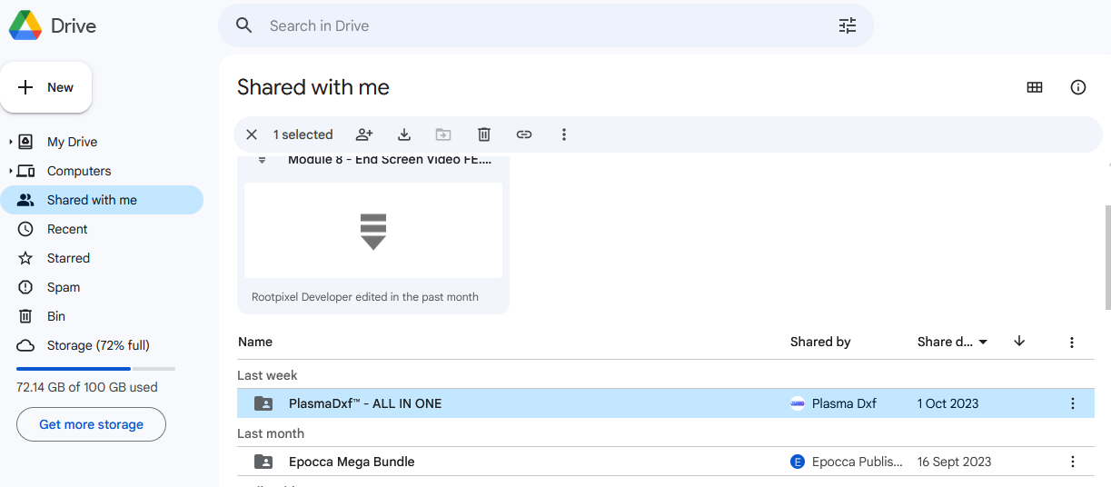Click the Search in Drive field
The height and width of the screenshot is (487, 1111).
point(545,25)
